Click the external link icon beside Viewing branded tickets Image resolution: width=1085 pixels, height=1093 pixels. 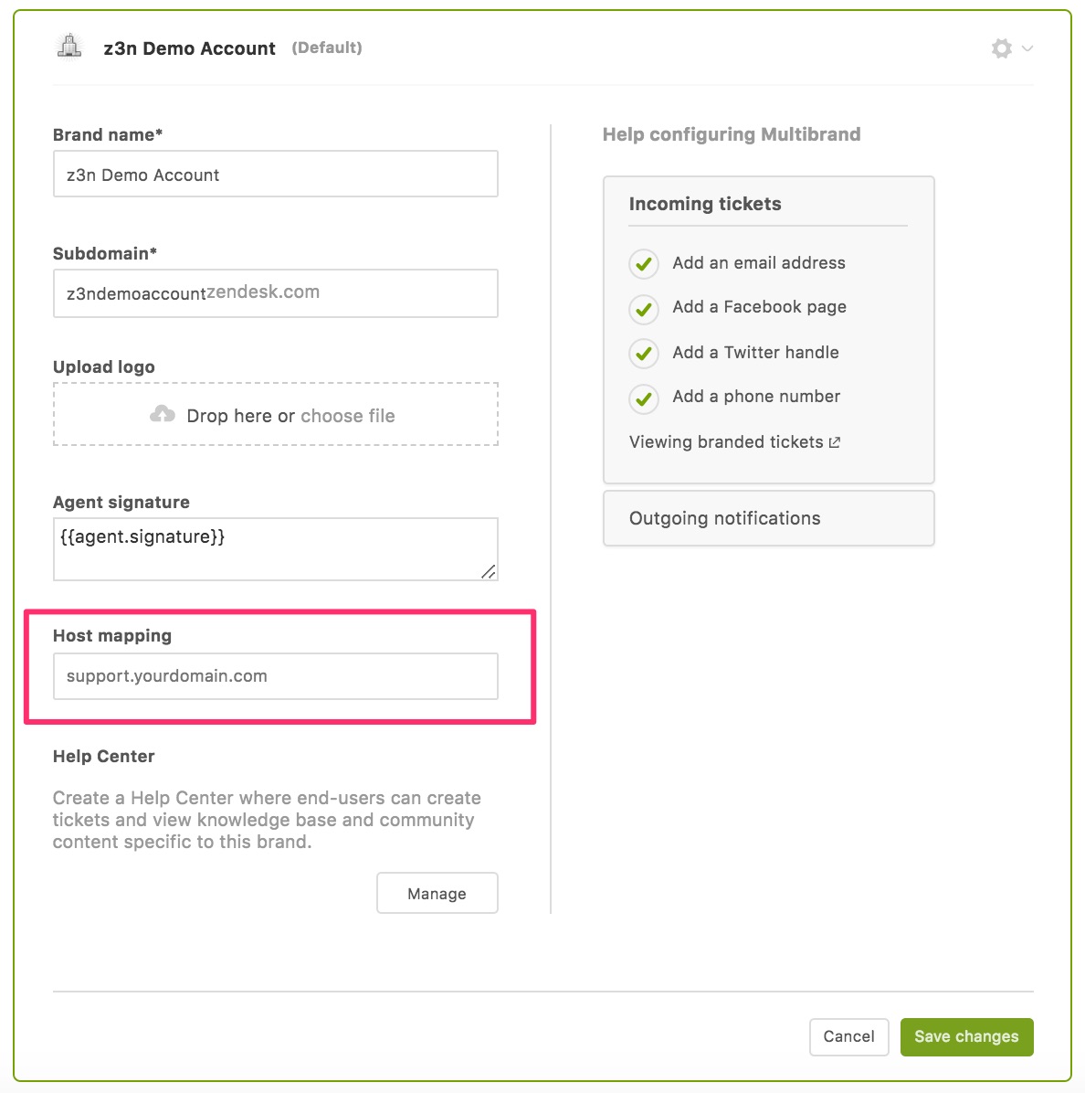coord(835,442)
